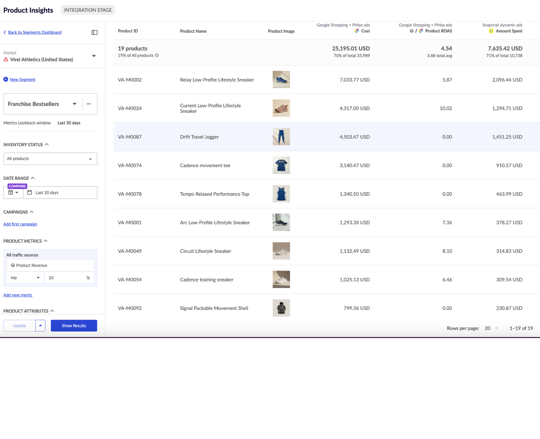Open the Signal Packable Movement Shell image
Image resolution: width=540 pixels, height=439 pixels.
pos(281,308)
